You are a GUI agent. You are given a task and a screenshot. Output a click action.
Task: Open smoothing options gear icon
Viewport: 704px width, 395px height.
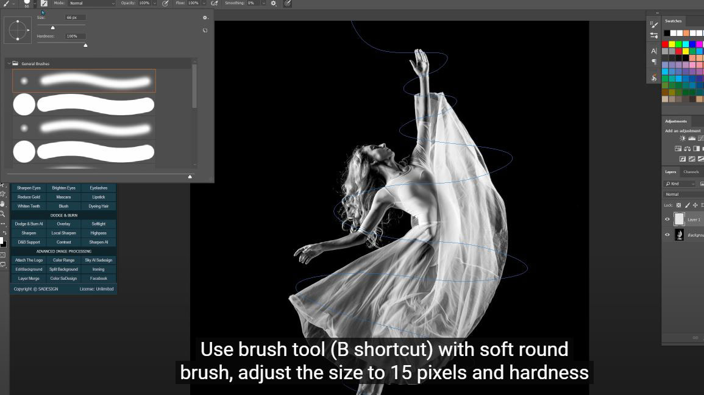click(273, 3)
